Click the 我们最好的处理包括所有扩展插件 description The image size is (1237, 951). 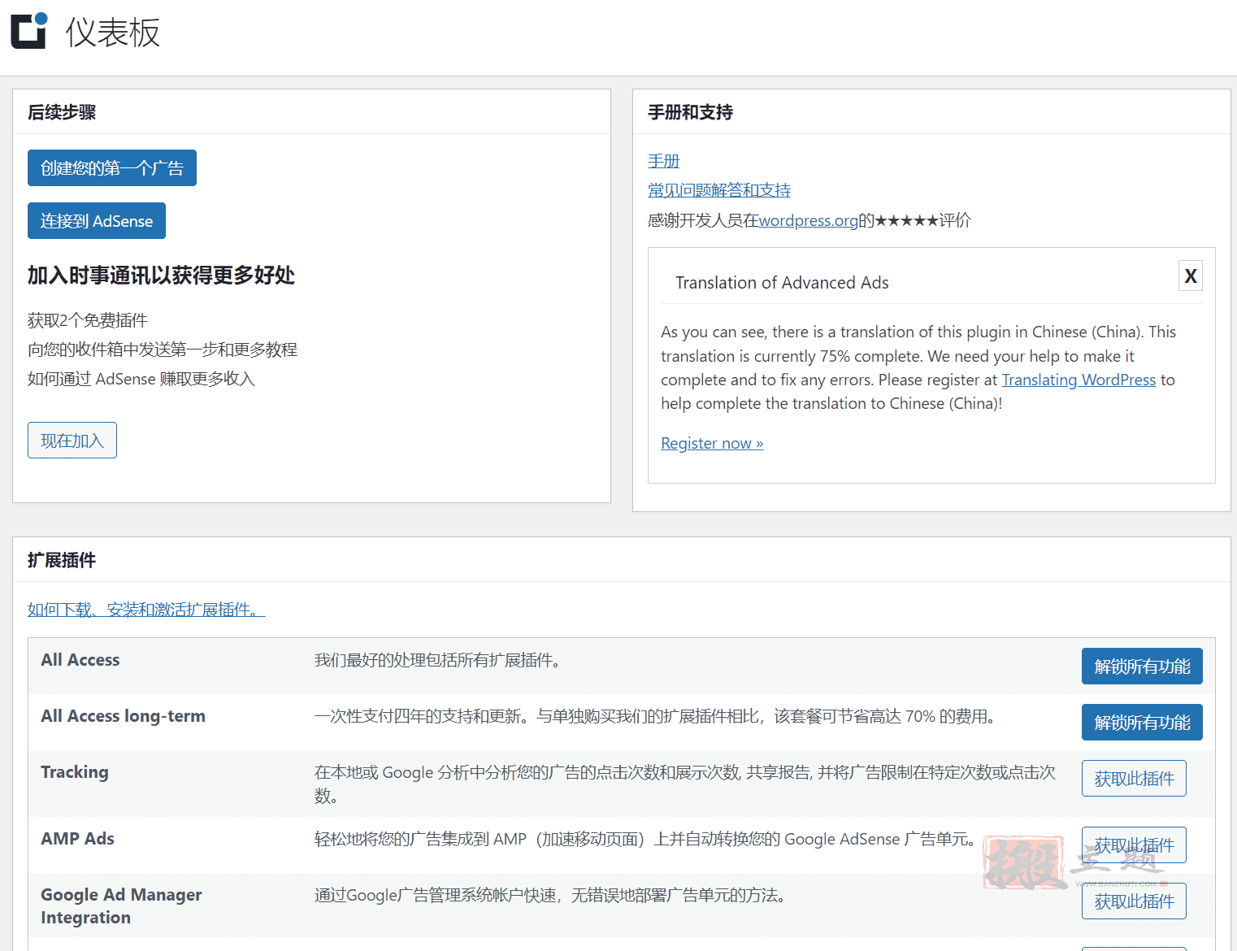coord(439,660)
